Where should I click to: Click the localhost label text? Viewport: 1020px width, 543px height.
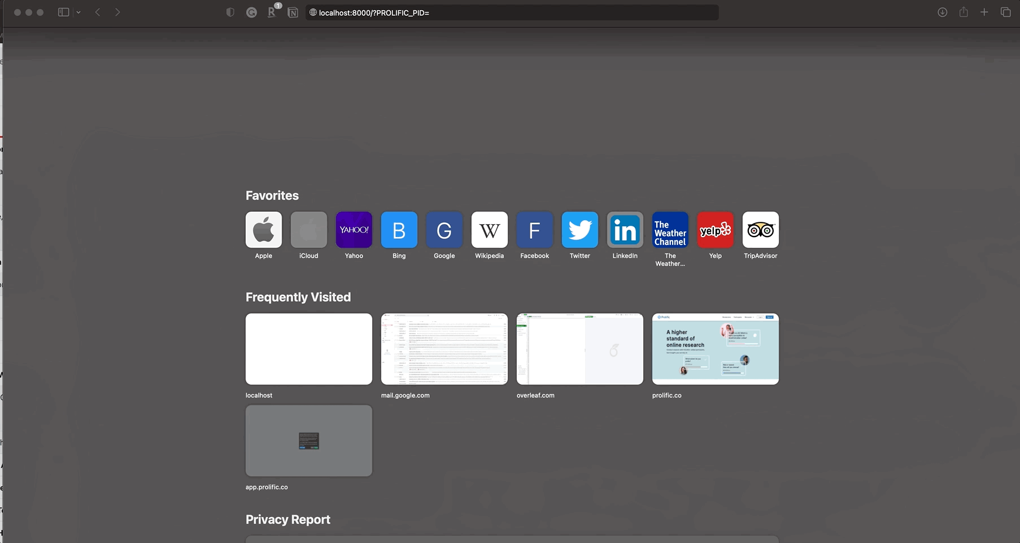[259, 395]
